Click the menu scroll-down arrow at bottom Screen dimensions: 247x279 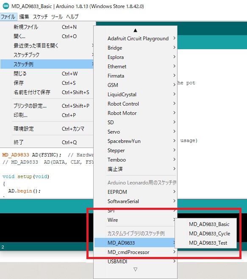pyautogui.click(x=135, y=269)
